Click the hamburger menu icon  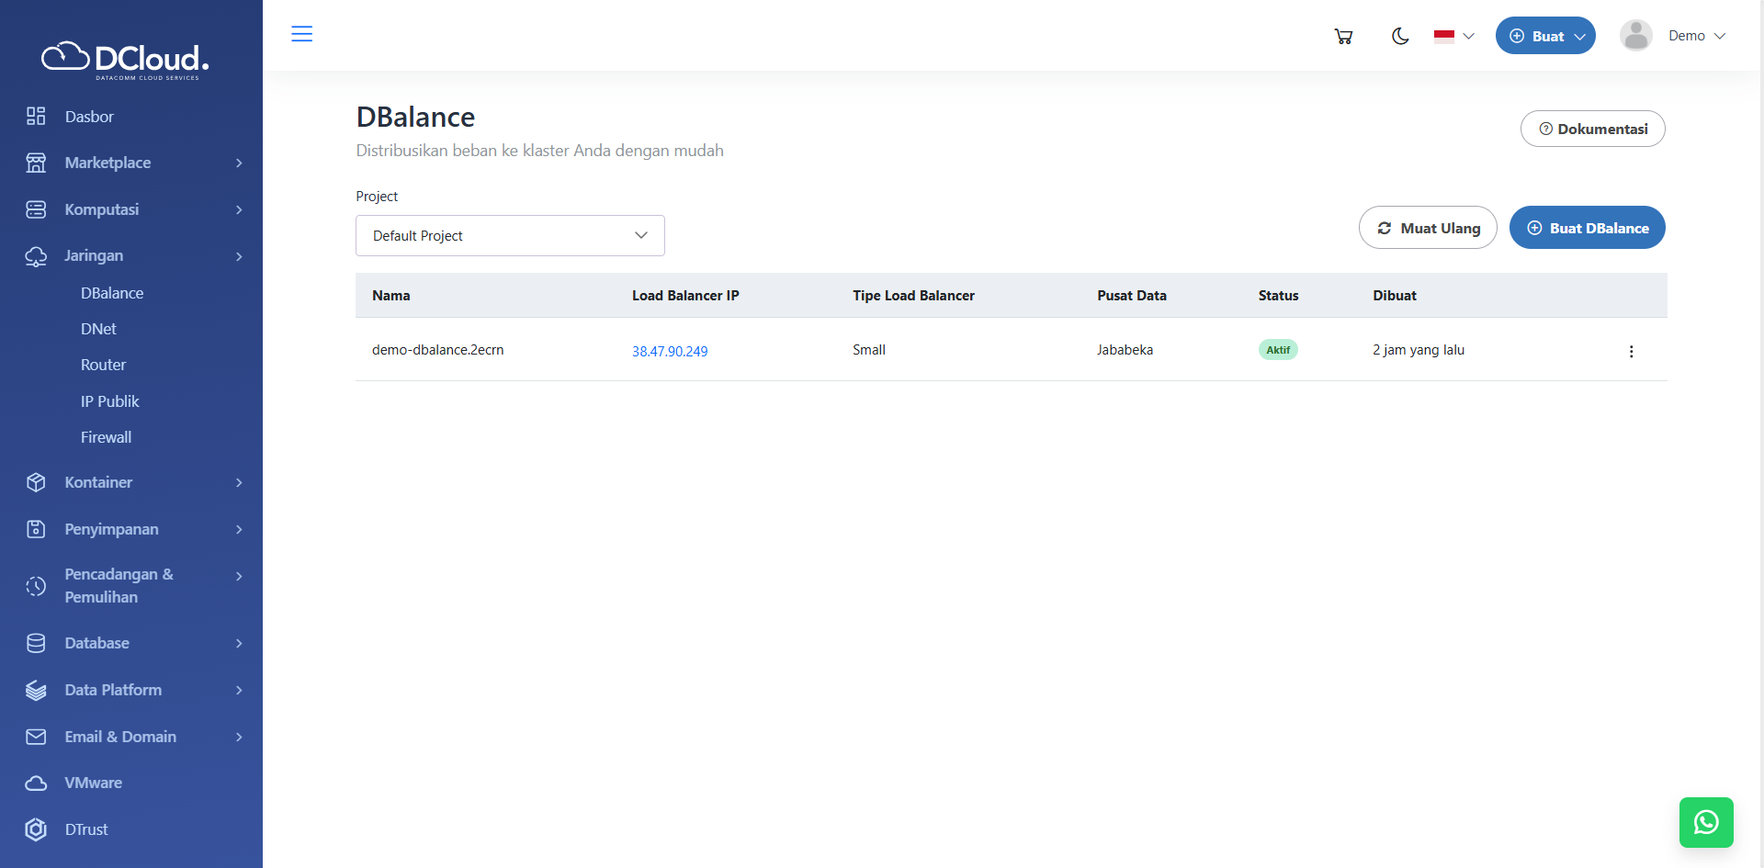pyautogui.click(x=301, y=34)
